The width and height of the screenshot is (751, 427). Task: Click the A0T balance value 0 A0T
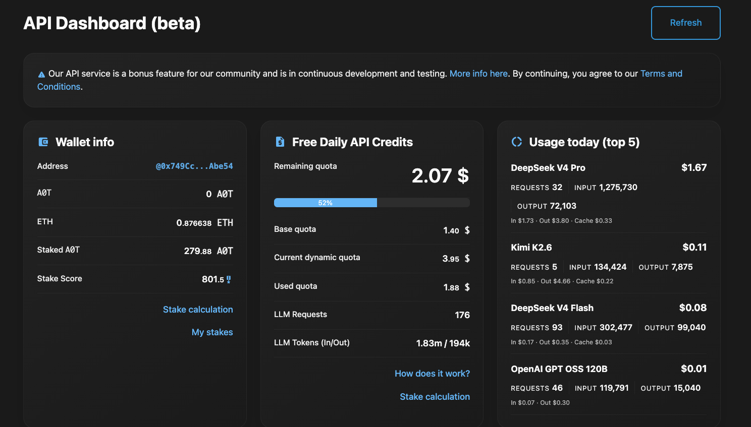pos(219,194)
